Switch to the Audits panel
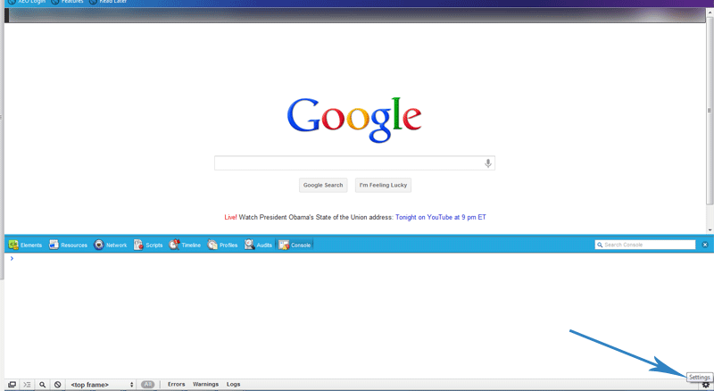 pos(258,245)
